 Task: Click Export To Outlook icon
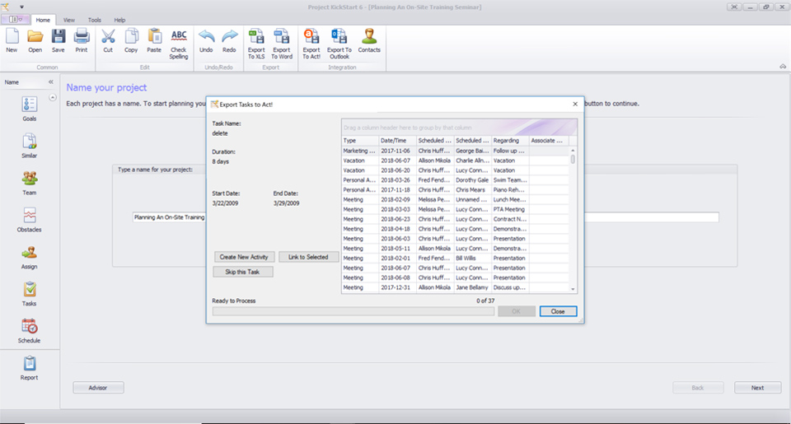tap(339, 44)
